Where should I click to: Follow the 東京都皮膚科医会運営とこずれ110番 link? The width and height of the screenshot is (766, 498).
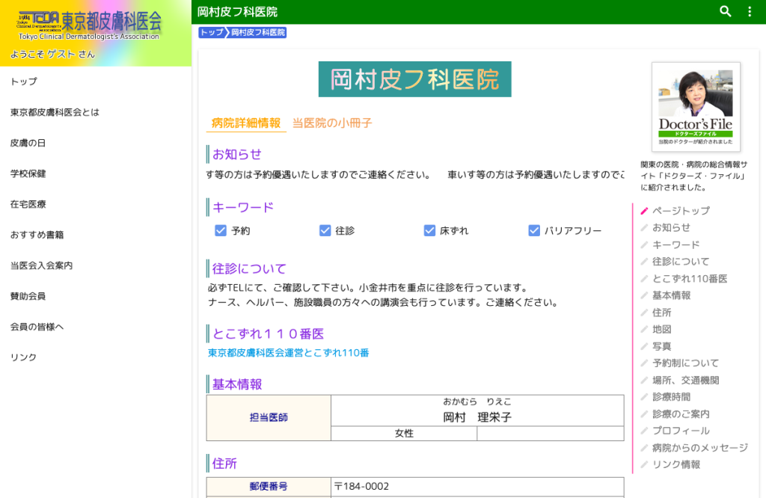(x=288, y=352)
